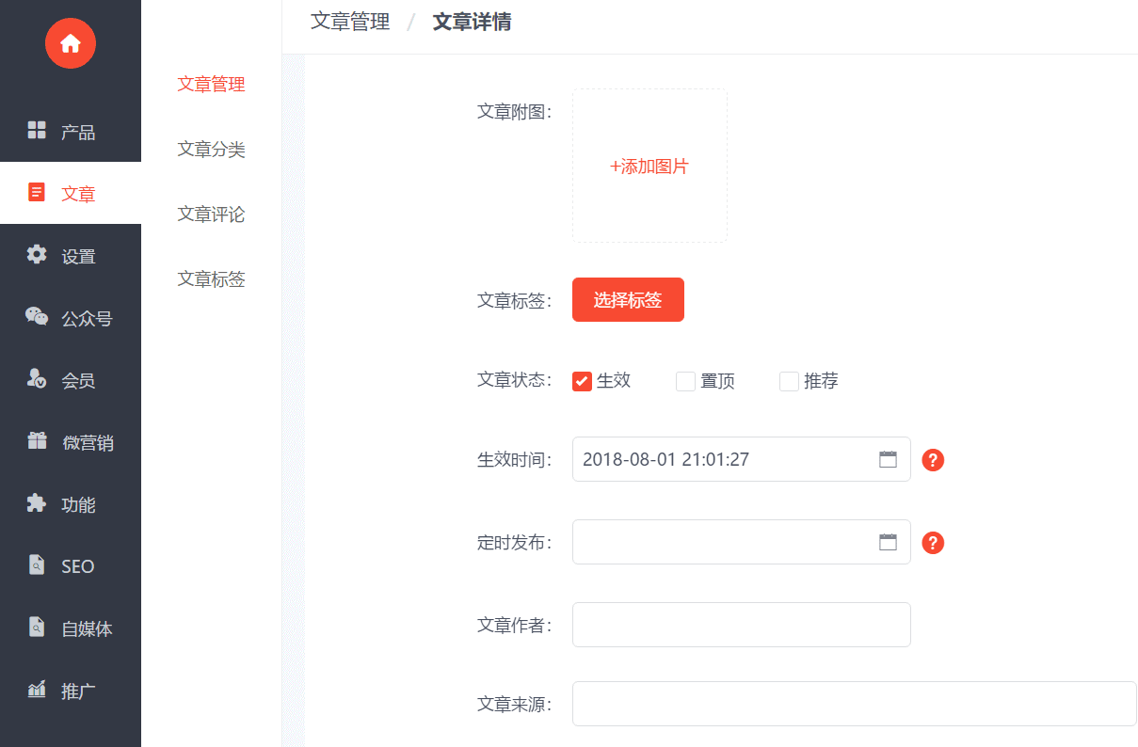Click the 公众号 (Official Account) sidebar icon
Viewport: 1138px width, 747px height.
pyautogui.click(x=70, y=317)
